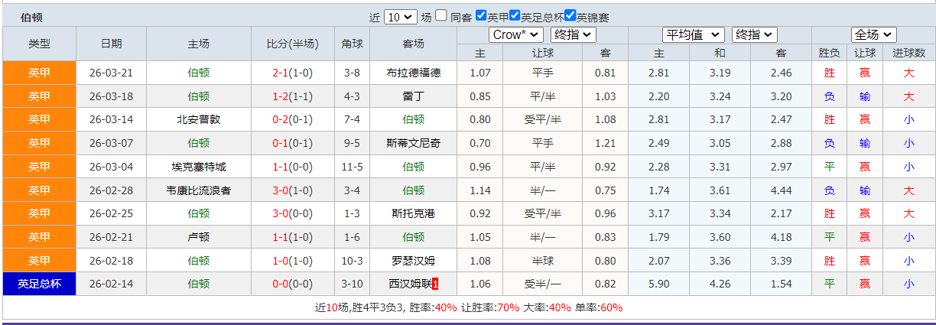Click away team 雷丁
This screenshot has height=325, width=936.
414,96
